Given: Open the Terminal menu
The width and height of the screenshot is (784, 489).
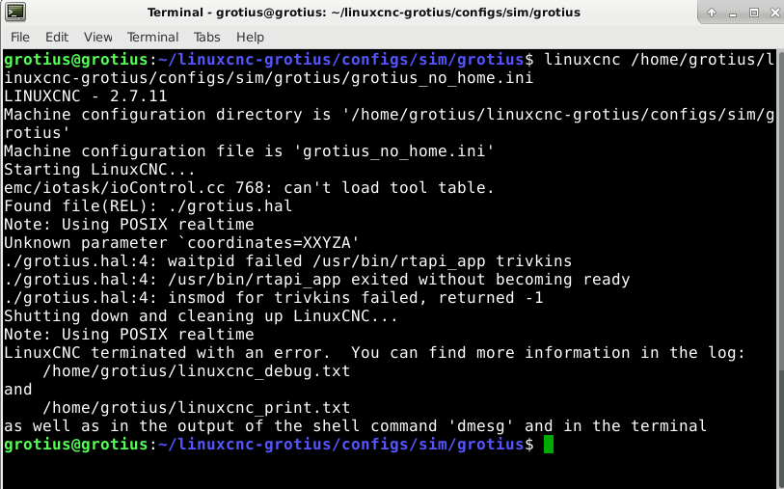Looking at the screenshot, I should point(152,37).
